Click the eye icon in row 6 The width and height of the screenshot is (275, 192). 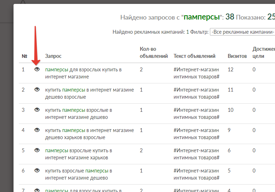[x=37, y=170]
